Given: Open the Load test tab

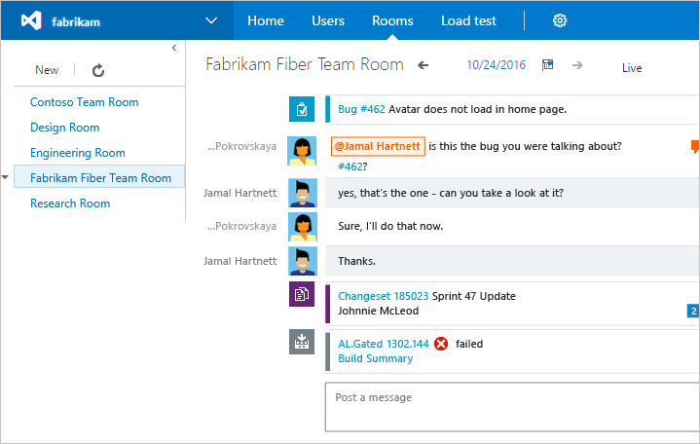Looking at the screenshot, I should [468, 20].
